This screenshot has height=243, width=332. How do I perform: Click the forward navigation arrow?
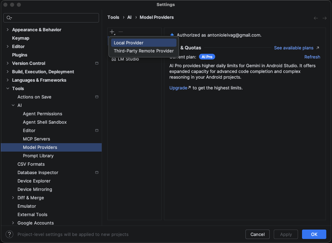[x=324, y=18]
